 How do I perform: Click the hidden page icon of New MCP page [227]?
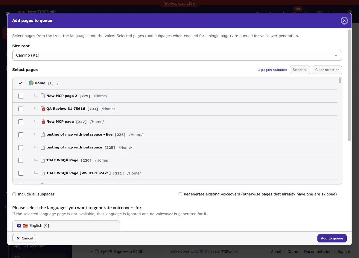43,122
